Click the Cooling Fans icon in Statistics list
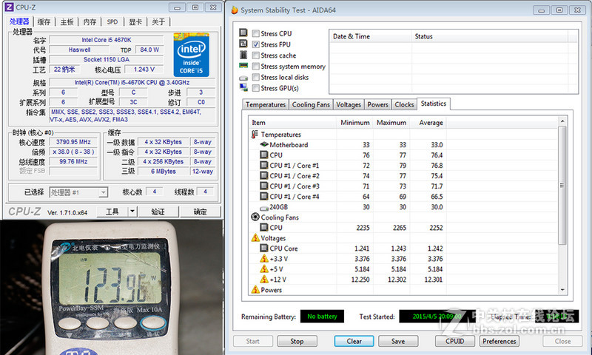The width and height of the screenshot is (592, 355). tap(255, 217)
